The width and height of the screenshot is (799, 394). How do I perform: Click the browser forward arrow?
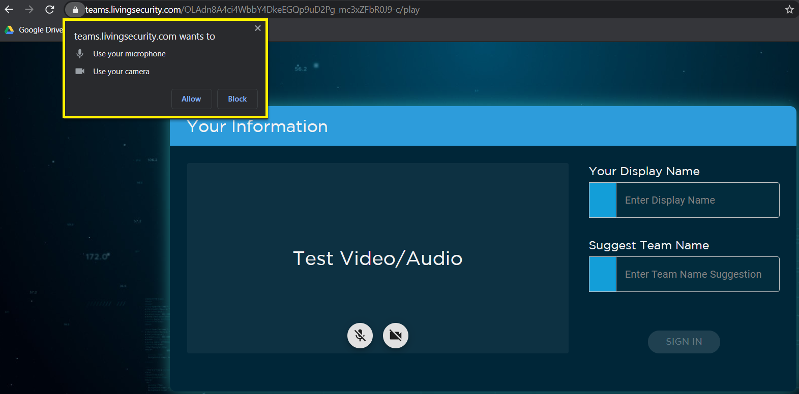pos(29,10)
